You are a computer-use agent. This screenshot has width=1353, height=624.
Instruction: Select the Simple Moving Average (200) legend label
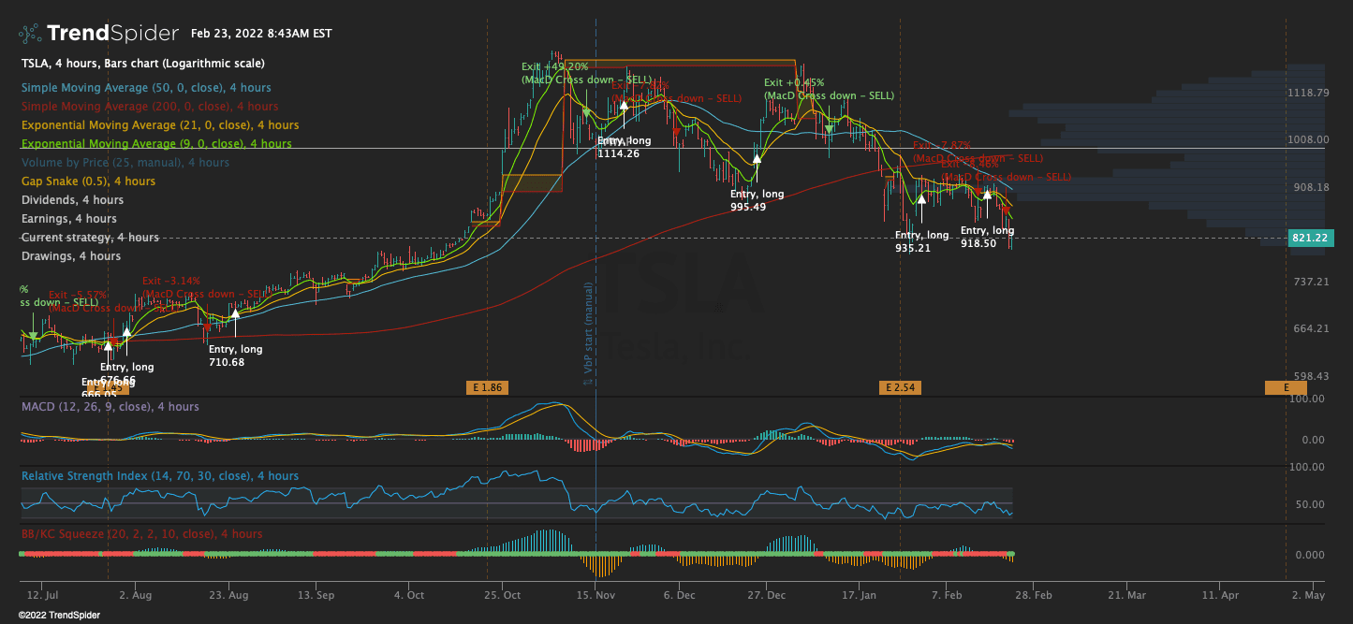pyautogui.click(x=149, y=107)
